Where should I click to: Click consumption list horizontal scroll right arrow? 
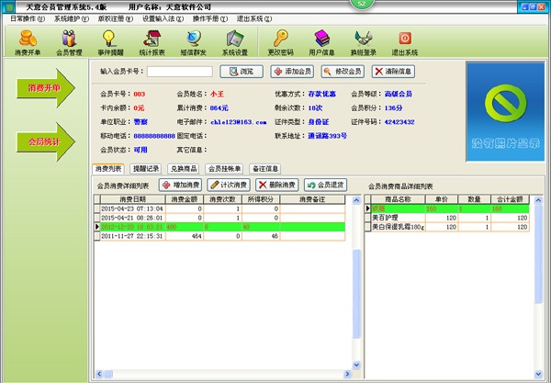point(347,374)
